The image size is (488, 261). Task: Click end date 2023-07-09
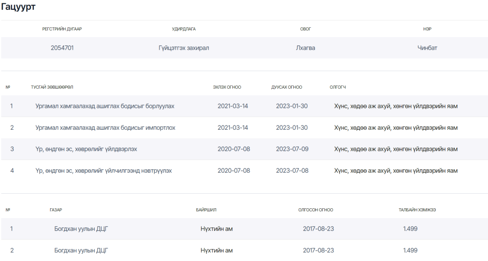tap(292, 149)
